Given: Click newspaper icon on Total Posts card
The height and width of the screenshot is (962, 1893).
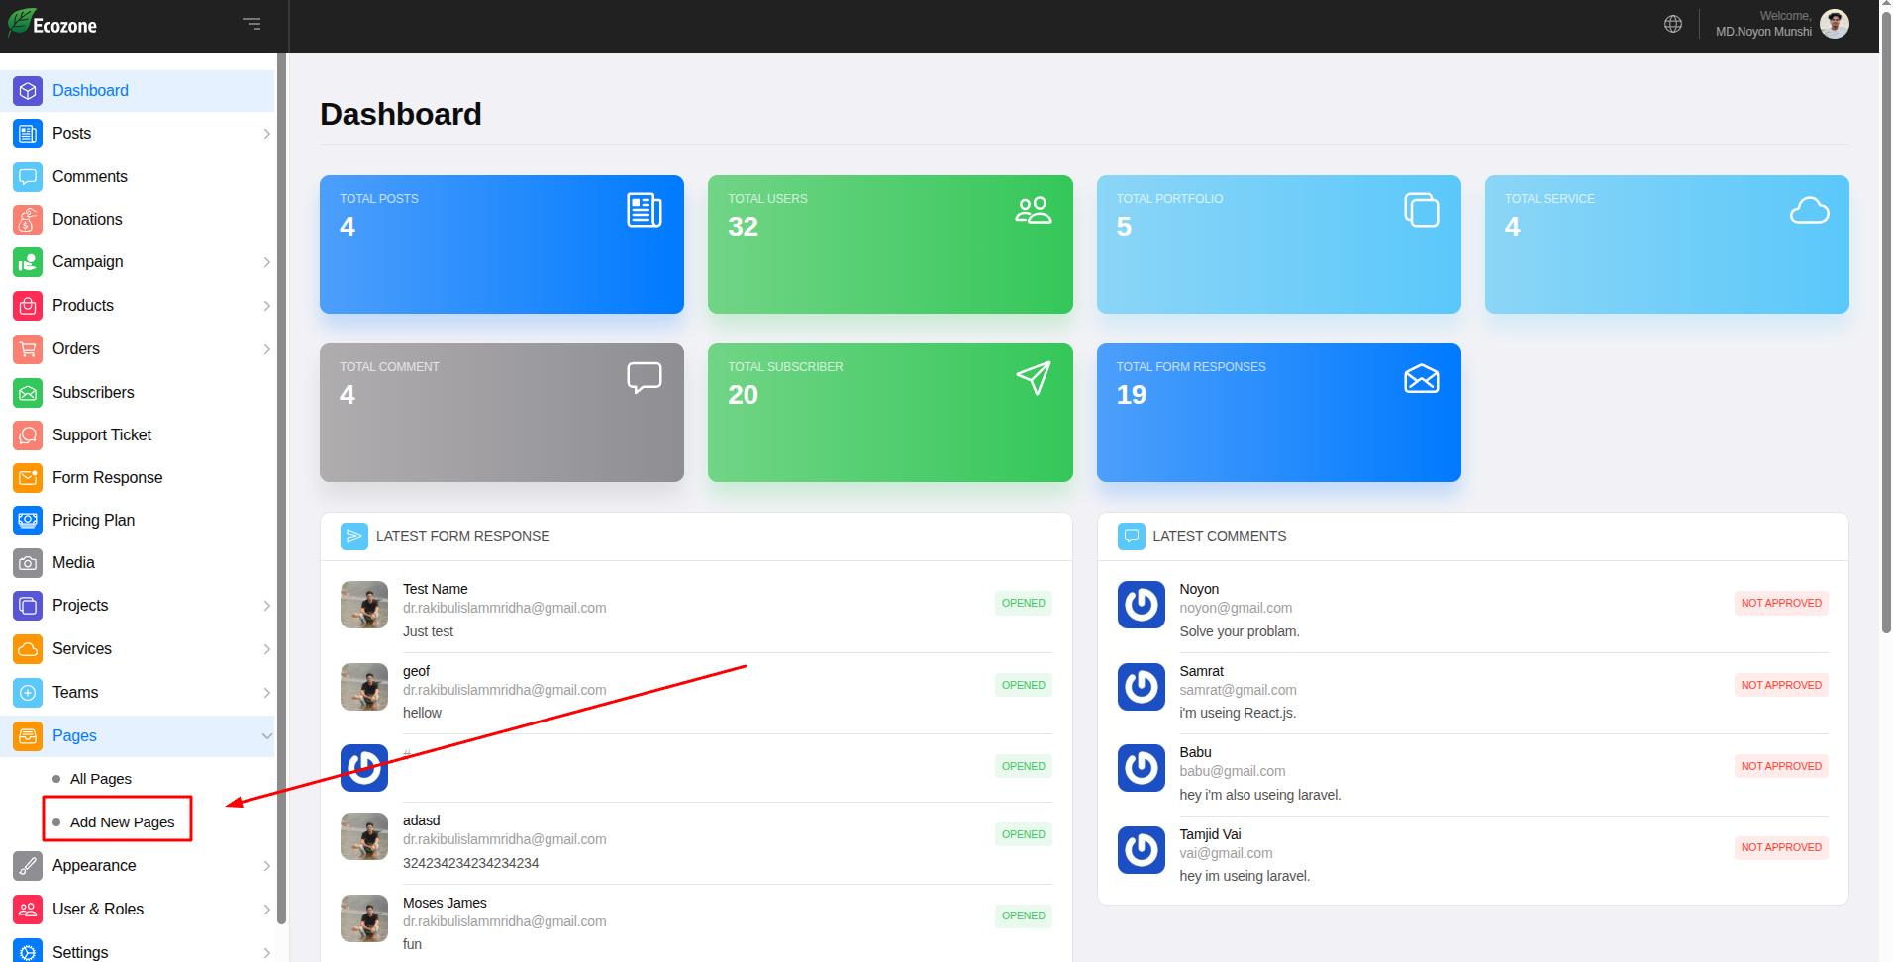Looking at the screenshot, I should point(645,210).
